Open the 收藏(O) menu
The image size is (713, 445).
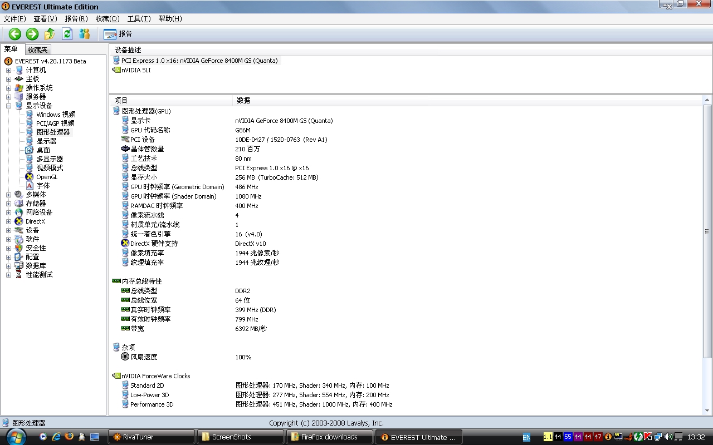107,18
